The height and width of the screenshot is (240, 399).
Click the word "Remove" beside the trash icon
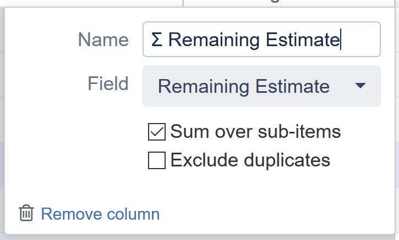tap(72, 214)
